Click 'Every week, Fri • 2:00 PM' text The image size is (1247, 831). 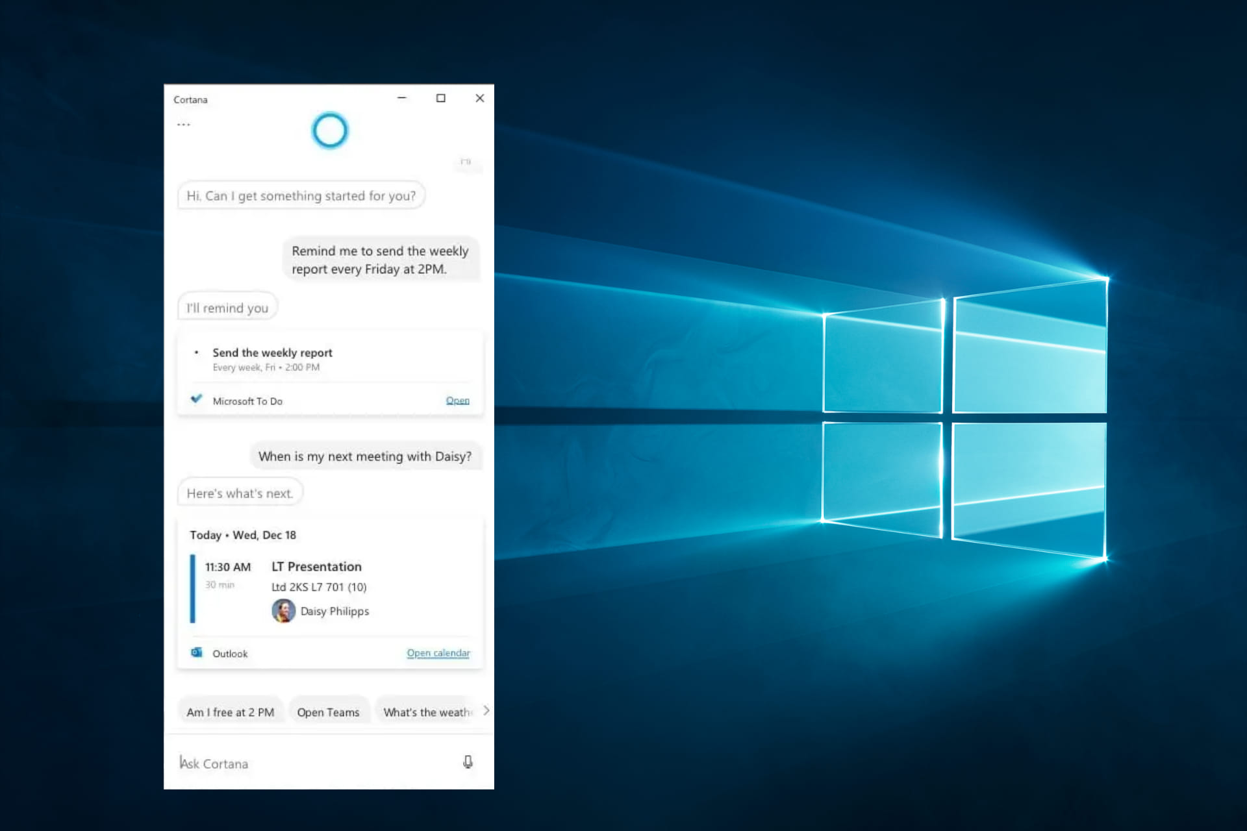point(266,367)
